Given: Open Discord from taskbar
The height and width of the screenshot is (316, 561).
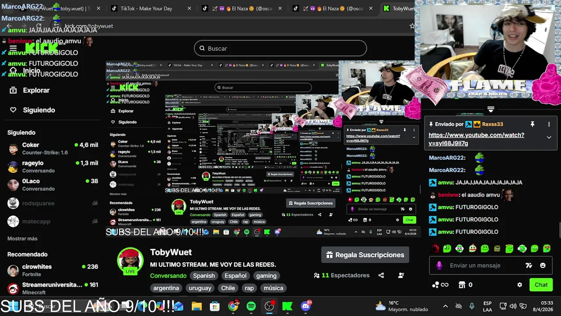Looking at the screenshot, I should [306, 306].
